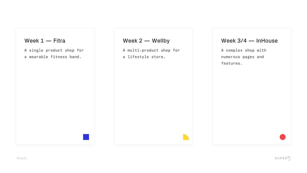Click the name "Wellby" in the card title
The height and width of the screenshot is (173, 307).
coord(161,41)
